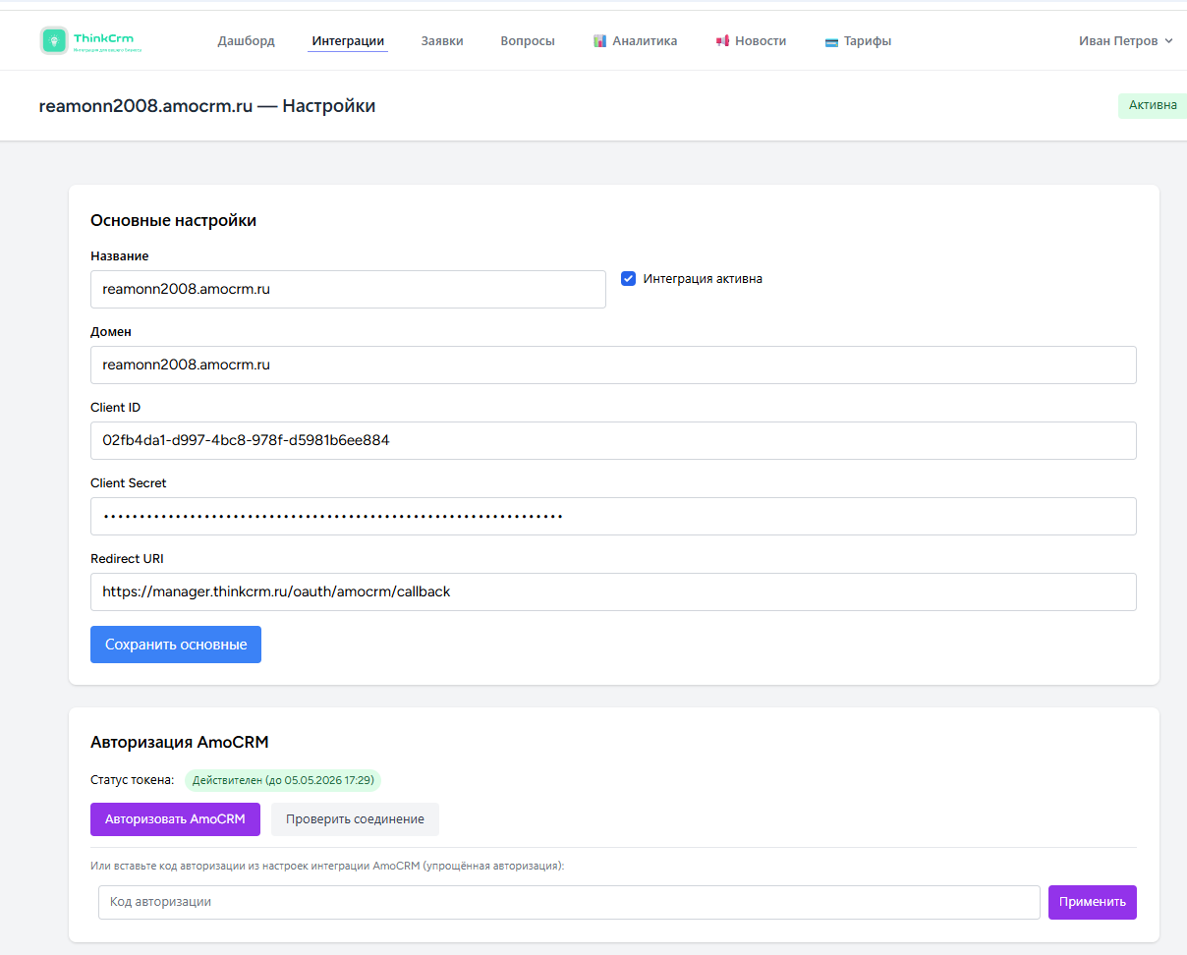
Task: Click into the Домен input field
Action: pyautogui.click(x=613, y=365)
